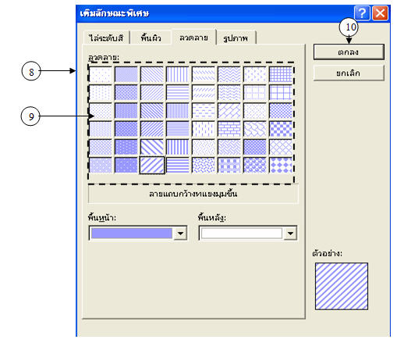The height and width of the screenshot is (343, 397).
Task: Pick the vertical lines pattern in top row
Action: tap(178, 74)
